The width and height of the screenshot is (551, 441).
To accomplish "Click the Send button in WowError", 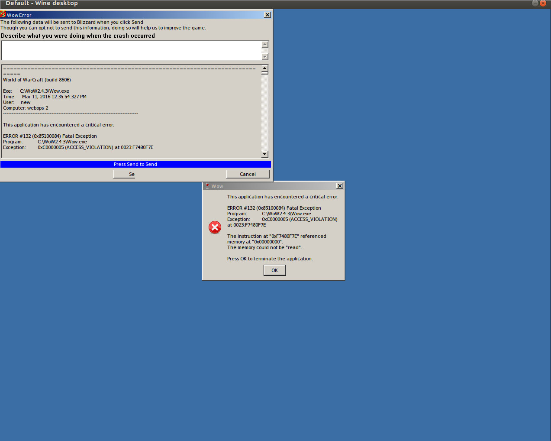I will 124,174.
